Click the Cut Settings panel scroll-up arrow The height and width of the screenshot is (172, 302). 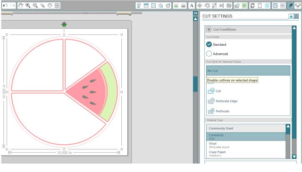[294, 28]
